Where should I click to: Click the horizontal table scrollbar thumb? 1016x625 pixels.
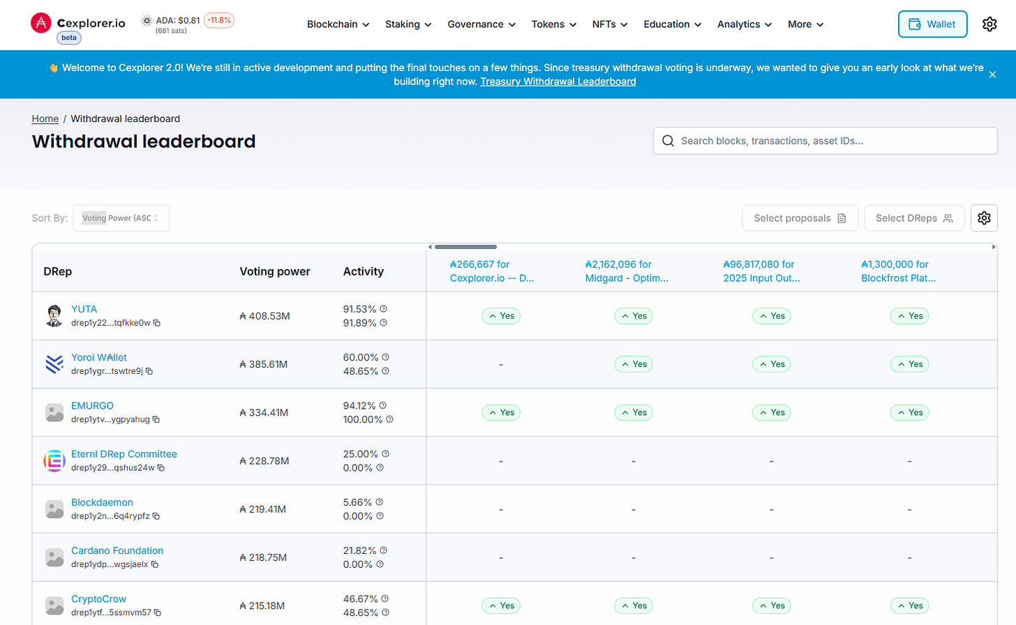[465, 247]
